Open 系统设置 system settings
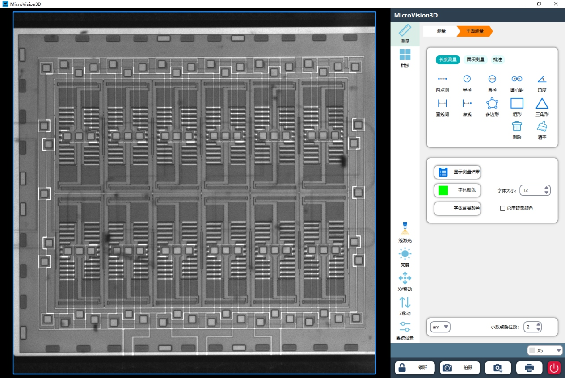 405,331
